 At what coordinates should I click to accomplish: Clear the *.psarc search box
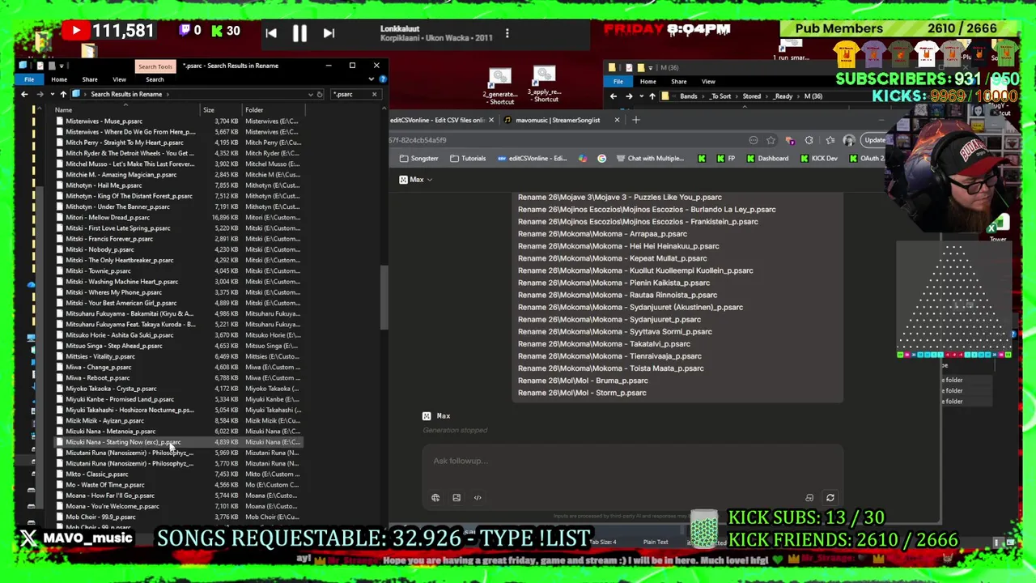click(374, 94)
